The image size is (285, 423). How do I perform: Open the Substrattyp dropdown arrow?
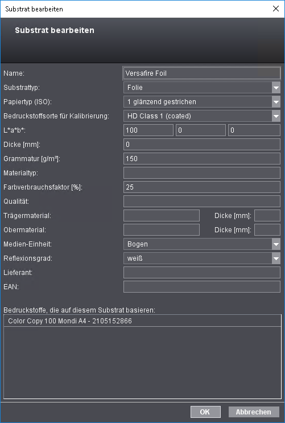[276, 88]
